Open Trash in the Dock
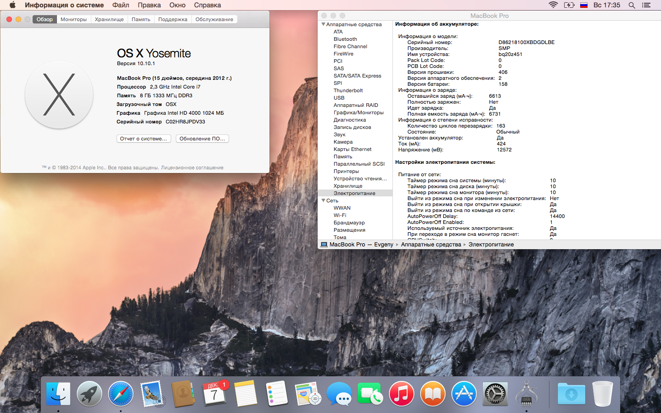Viewport: 661px width, 413px height. tap(602, 394)
